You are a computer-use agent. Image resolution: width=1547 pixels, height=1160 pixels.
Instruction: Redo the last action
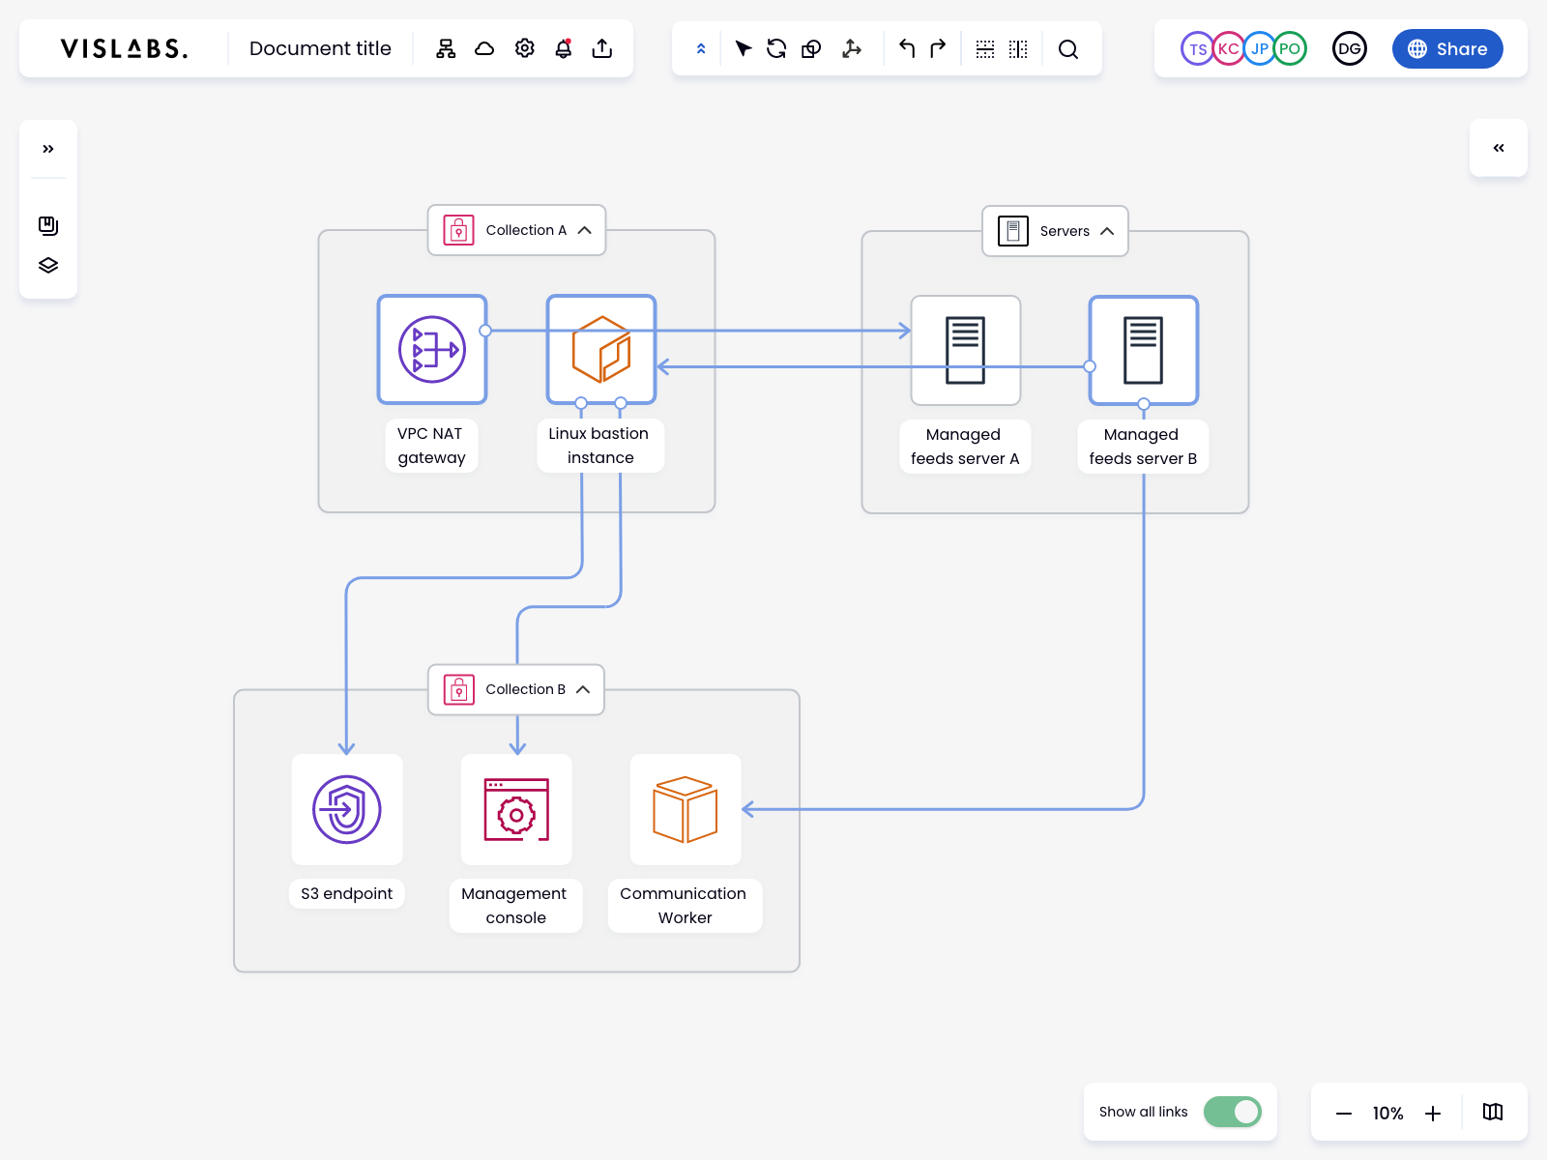[935, 48]
